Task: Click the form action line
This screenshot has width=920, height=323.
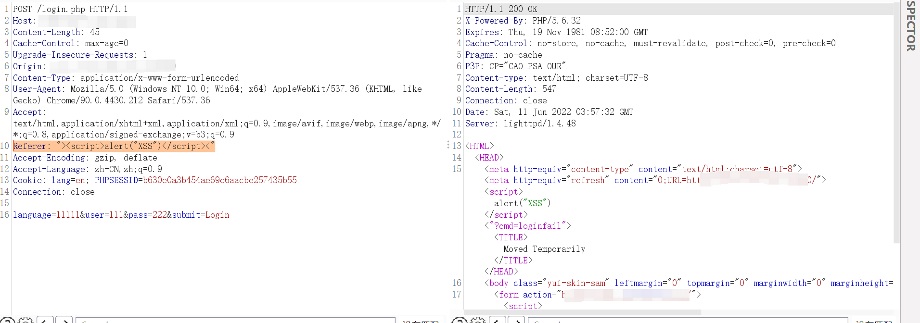Action: [598, 295]
